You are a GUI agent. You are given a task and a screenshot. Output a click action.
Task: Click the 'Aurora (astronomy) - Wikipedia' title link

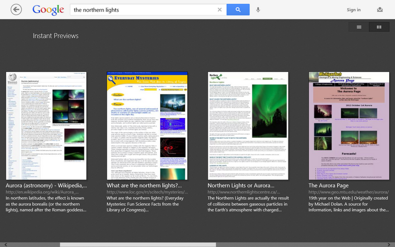(47, 185)
